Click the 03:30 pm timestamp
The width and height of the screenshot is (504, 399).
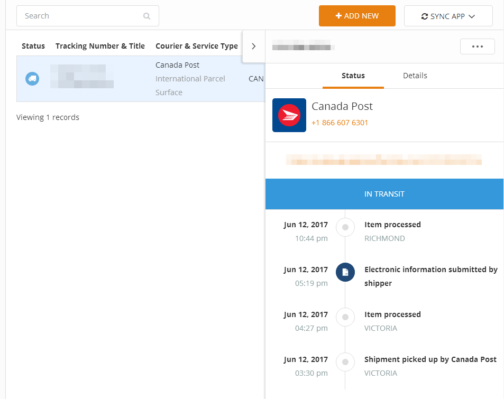click(311, 373)
